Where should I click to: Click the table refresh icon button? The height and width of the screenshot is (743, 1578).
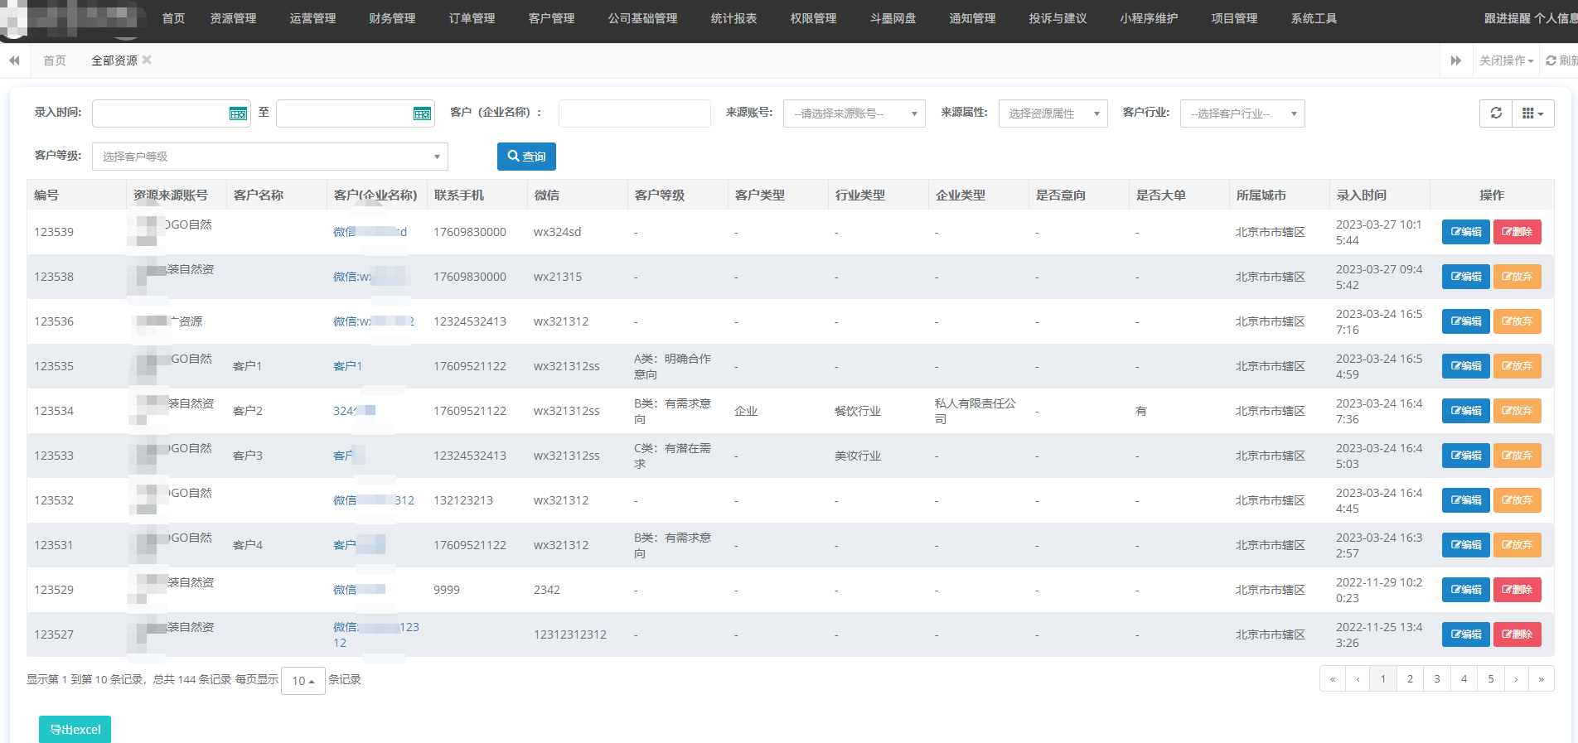point(1496,113)
